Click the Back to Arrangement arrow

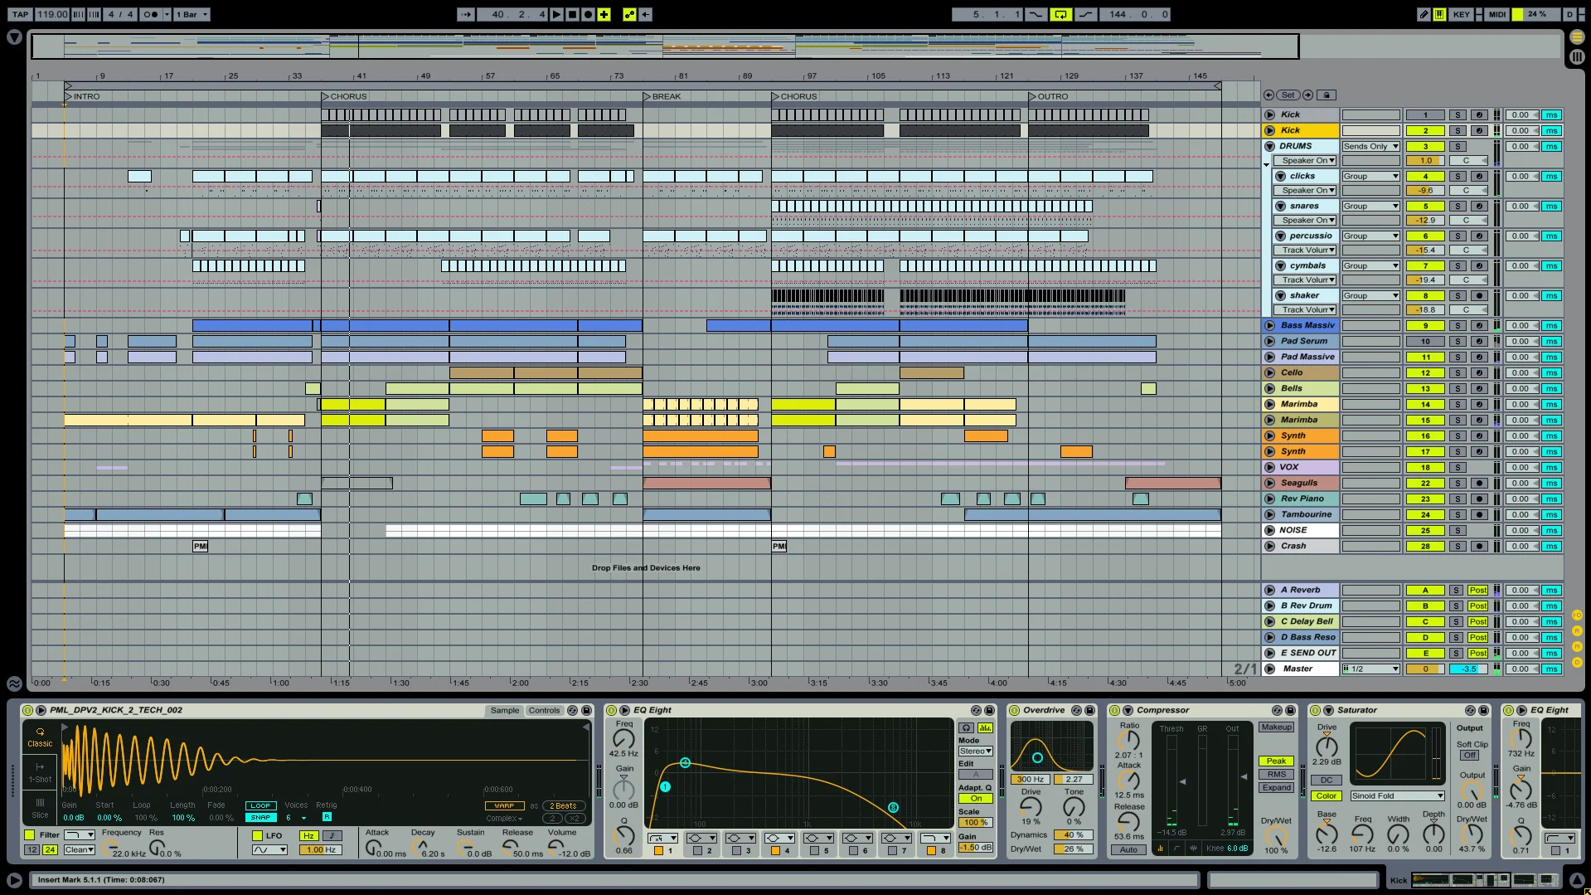[645, 14]
